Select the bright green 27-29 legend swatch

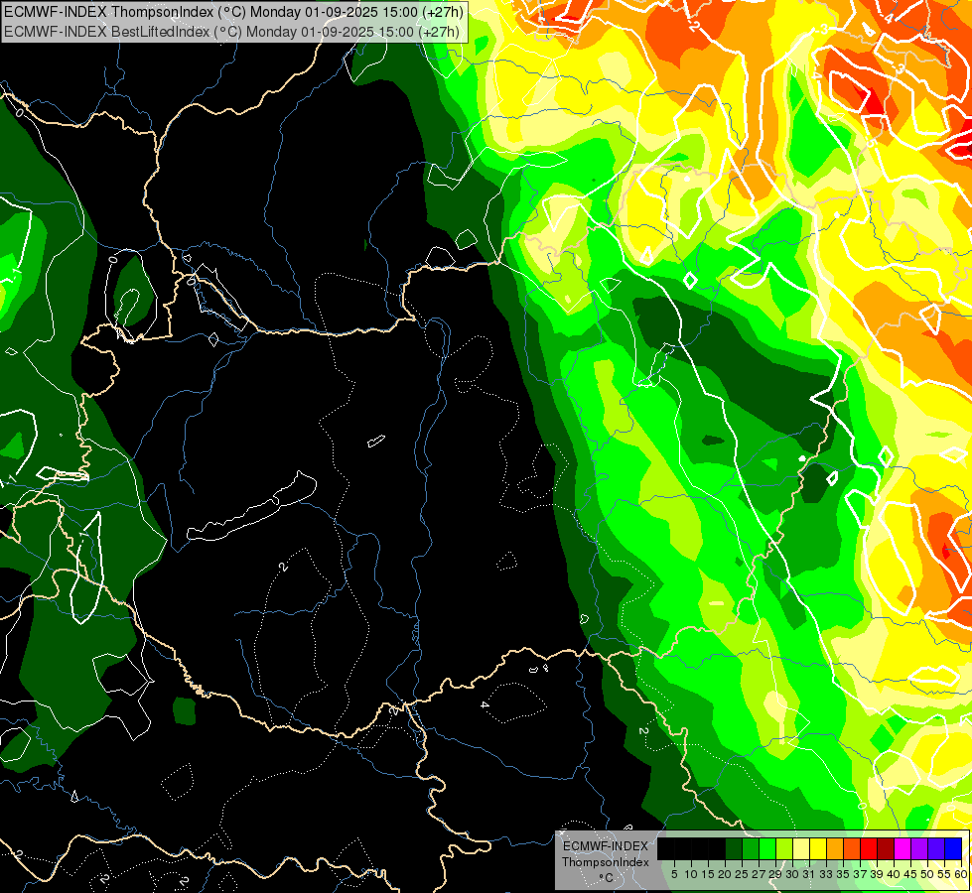click(x=767, y=848)
